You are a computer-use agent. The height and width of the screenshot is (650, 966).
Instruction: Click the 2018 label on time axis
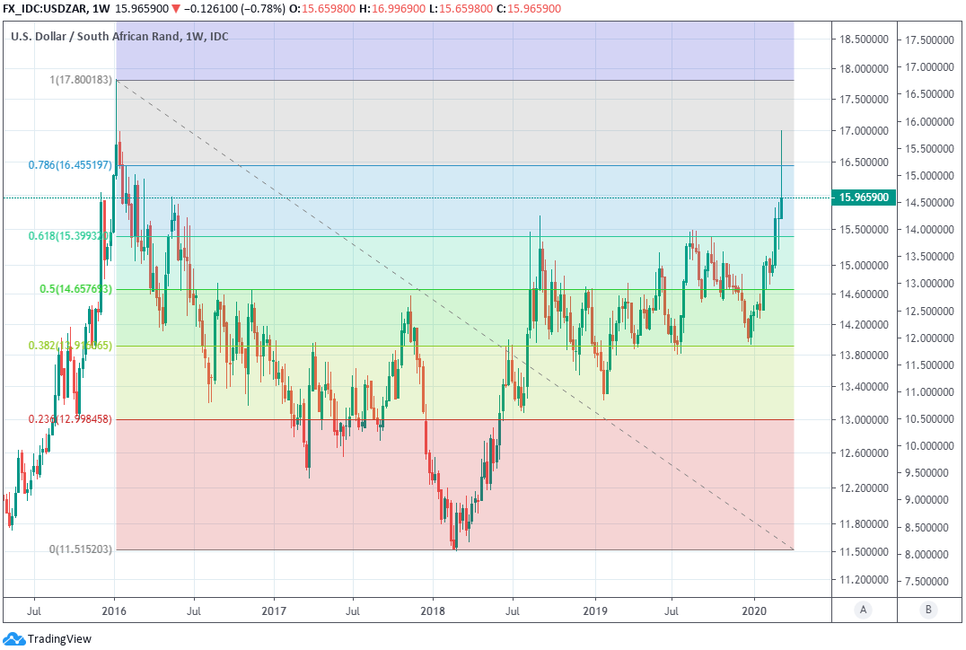433,610
